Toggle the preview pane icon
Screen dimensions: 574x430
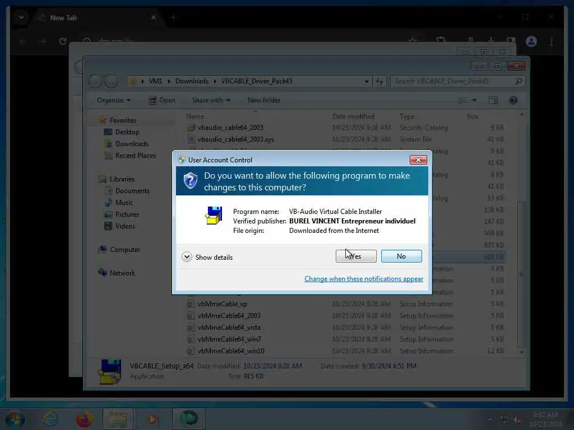[493, 100]
